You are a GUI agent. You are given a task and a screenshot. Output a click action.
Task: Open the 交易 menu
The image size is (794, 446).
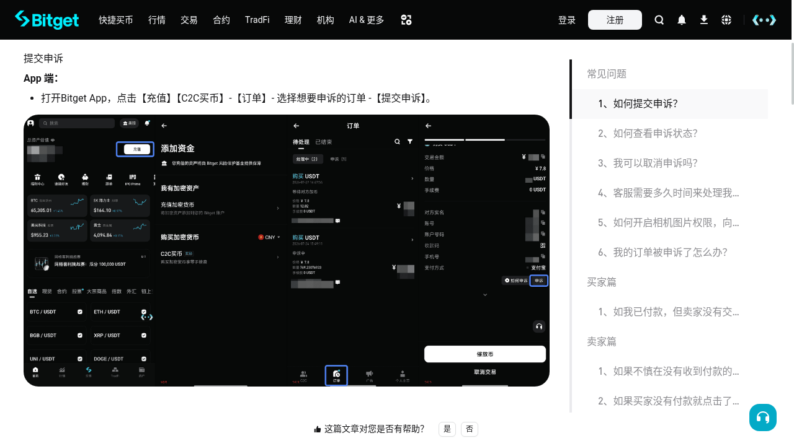coord(189,20)
